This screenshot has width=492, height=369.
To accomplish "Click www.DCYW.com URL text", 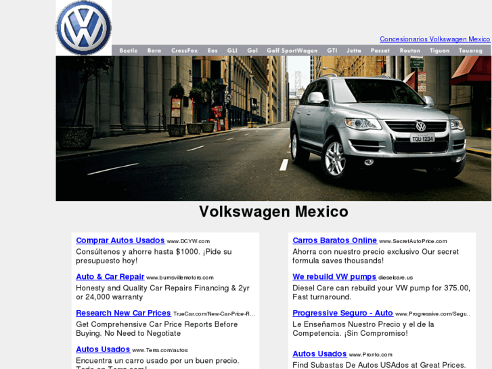I will pos(188,242).
